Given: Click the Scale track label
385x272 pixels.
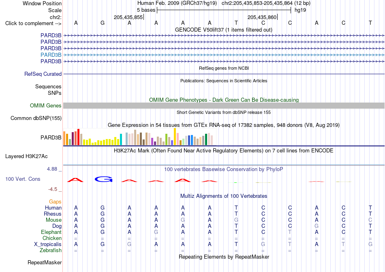Looking at the screenshot, I should (55, 10).
